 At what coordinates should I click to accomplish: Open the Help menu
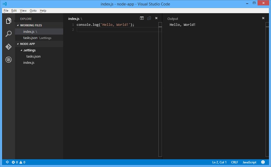(x=43, y=11)
